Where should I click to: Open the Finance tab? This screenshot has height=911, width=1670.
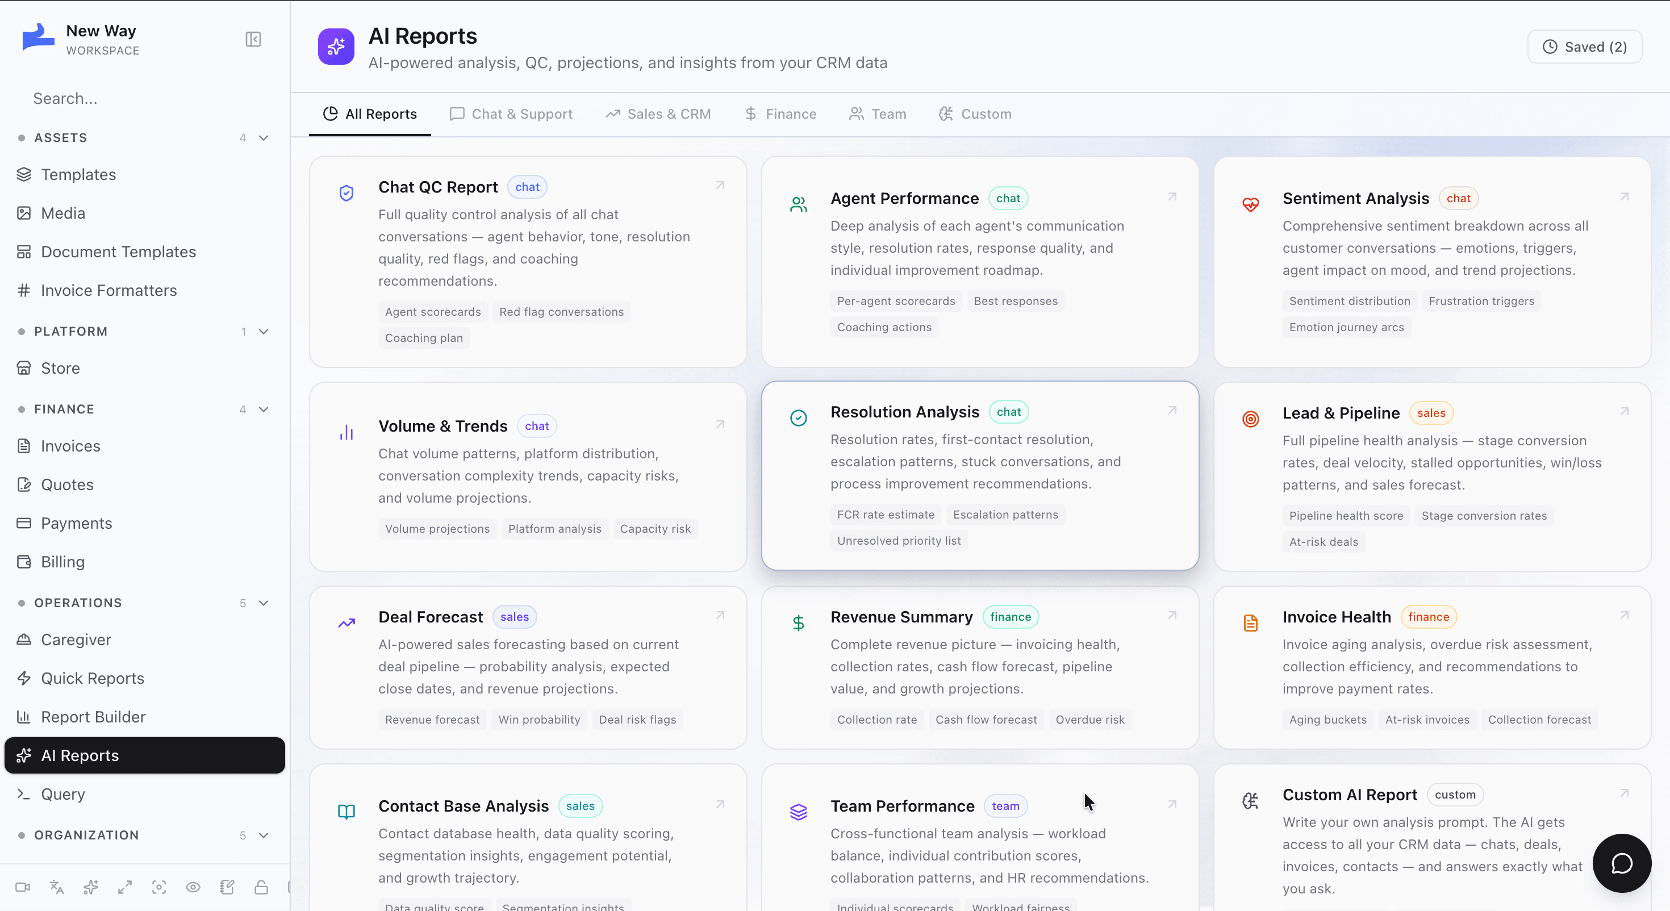(x=780, y=114)
